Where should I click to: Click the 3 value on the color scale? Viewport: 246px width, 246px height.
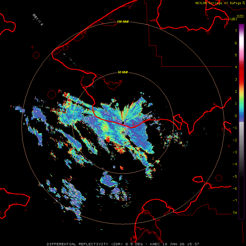(x=236, y=79)
